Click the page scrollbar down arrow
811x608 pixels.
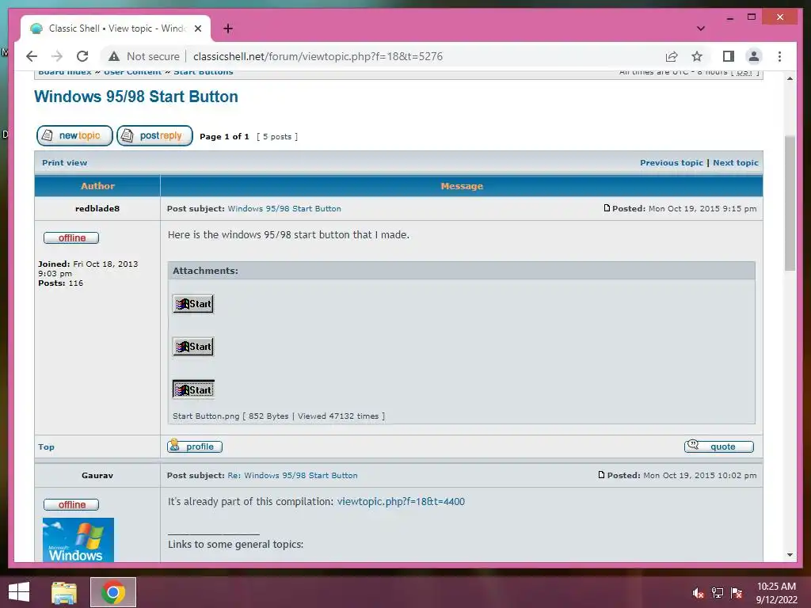pyautogui.click(x=790, y=555)
